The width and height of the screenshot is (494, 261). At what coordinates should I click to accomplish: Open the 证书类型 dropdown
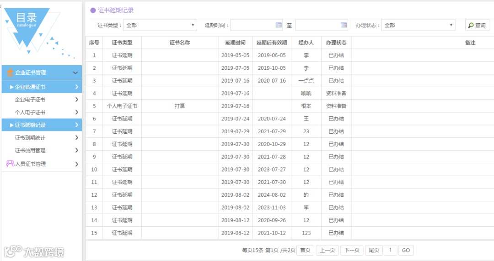(x=160, y=25)
